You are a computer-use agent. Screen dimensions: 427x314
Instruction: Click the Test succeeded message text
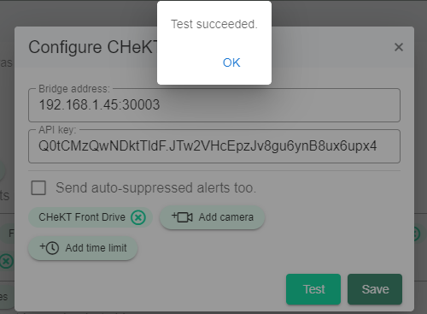pyautogui.click(x=214, y=24)
